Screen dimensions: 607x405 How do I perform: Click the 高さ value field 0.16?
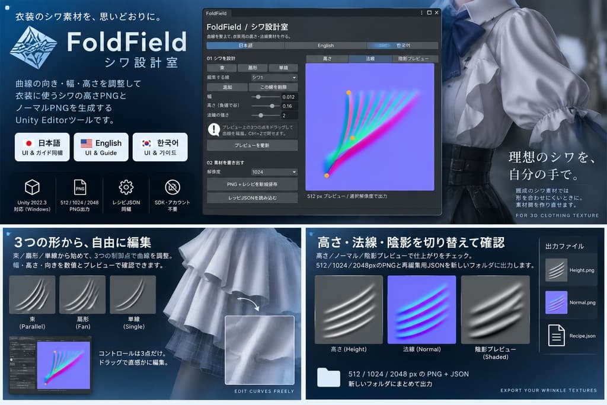pyautogui.click(x=289, y=106)
